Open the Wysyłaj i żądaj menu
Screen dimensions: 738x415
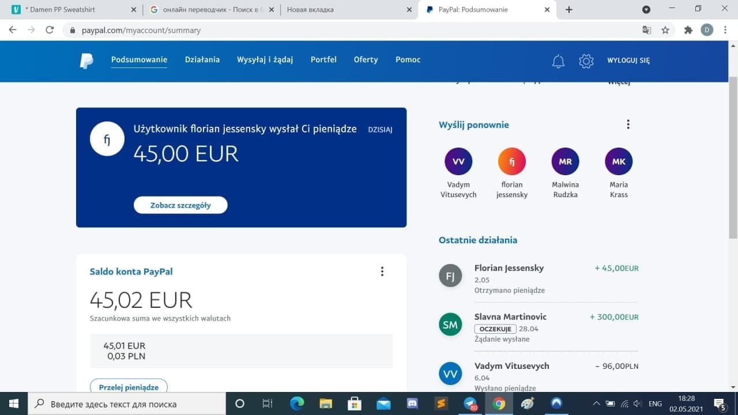click(265, 60)
